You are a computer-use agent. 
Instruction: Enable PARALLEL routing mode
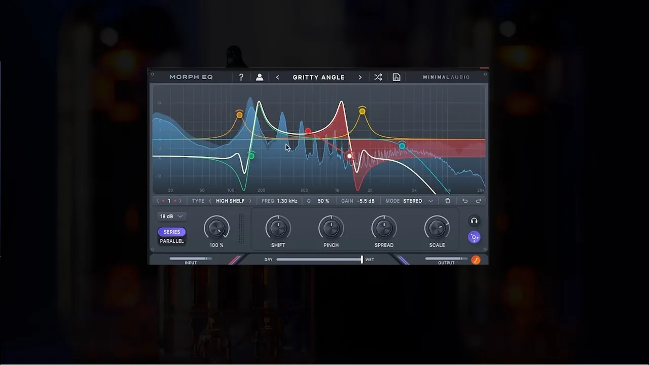click(x=172, y=241)
